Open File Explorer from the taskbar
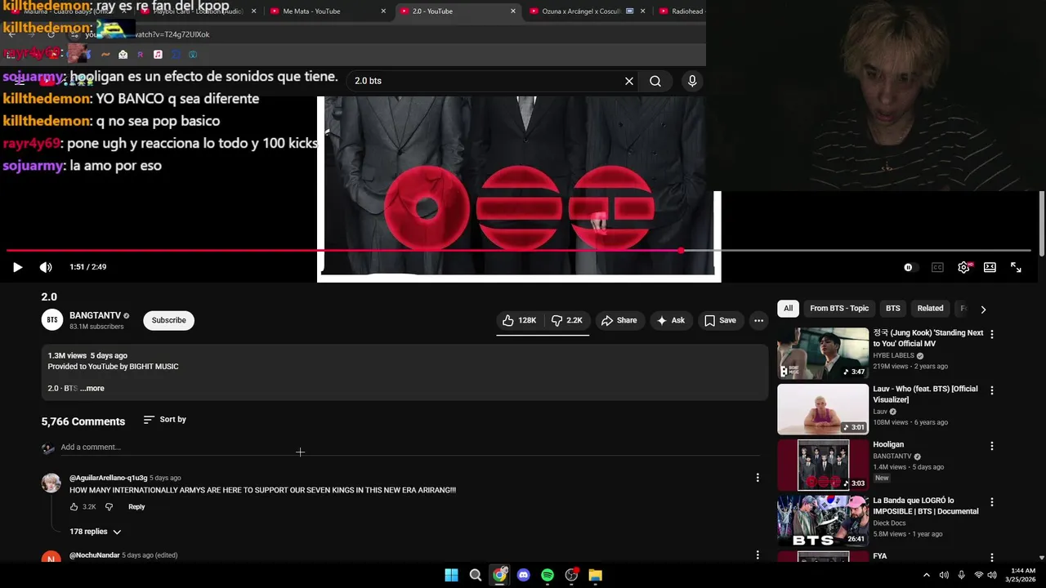The image size is (1046, 588). coord(596,575)
